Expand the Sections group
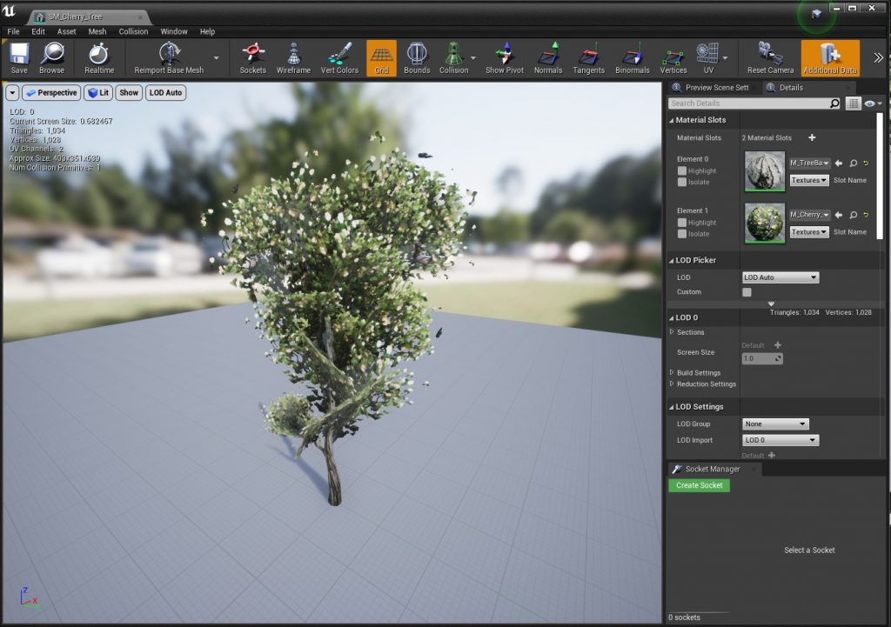Screen dimensions: 891x627 coord(672,331)
